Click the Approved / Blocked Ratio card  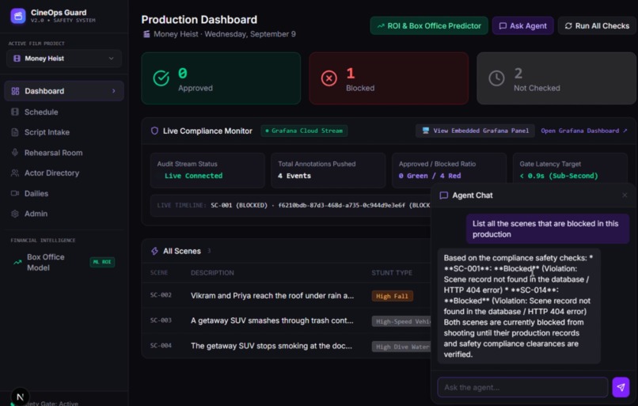click(449, 170)
